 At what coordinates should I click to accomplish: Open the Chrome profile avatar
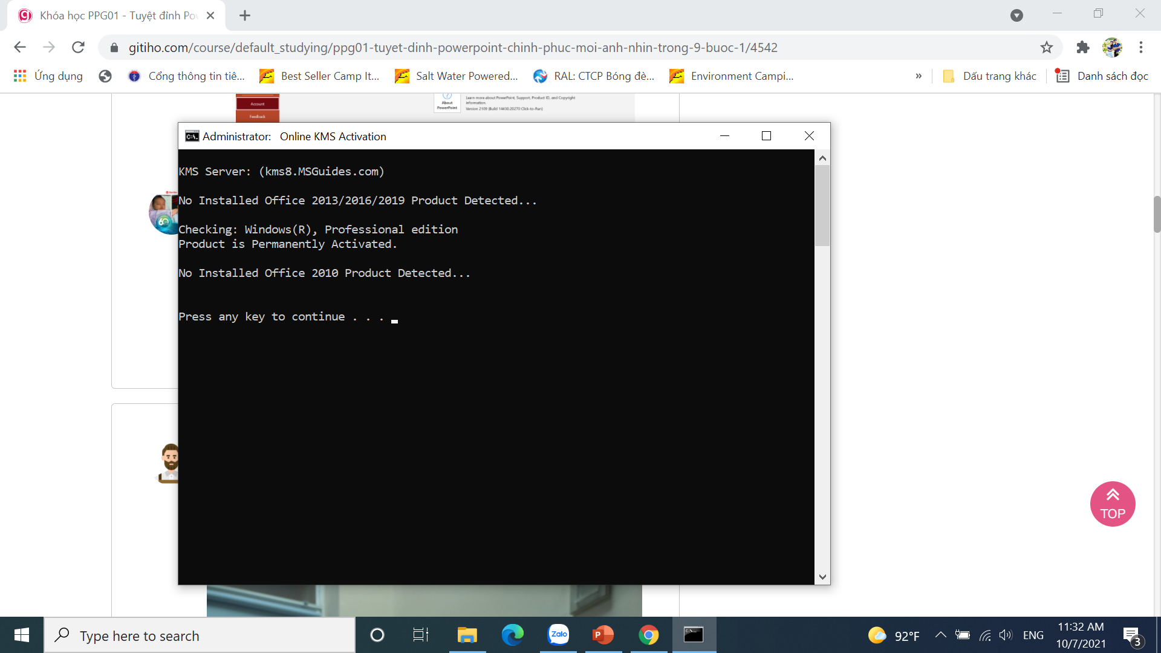(x=1112, y=47)
